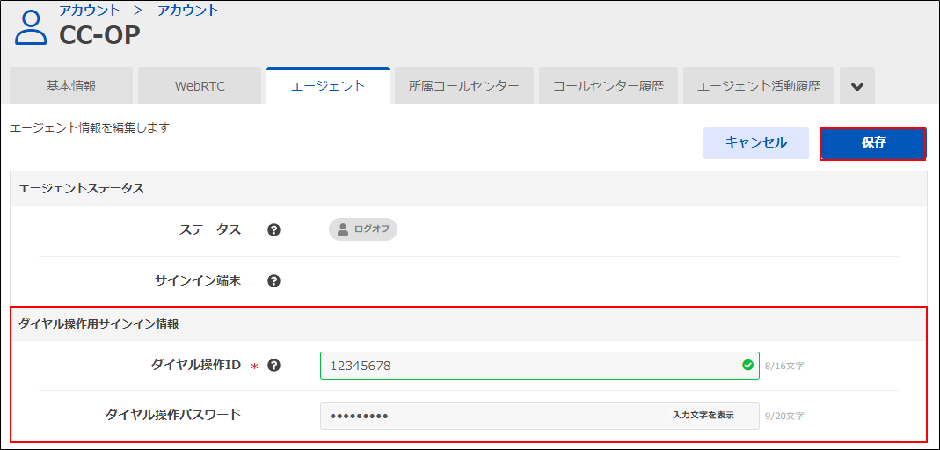Viewport: 940px width, 450px height.
Task: Open help icon next to サインイン端末
Action: [273, 281]
